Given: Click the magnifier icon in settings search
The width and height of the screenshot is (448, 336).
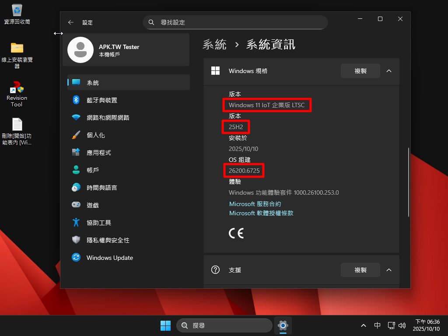Looking at the screenshot, I should click(x=151, y=22).
